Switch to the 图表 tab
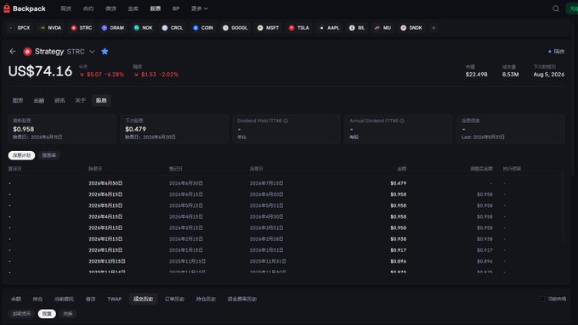The height and width of the screenshot is (325, 578). pyautogui.click(x=18, y=100)
